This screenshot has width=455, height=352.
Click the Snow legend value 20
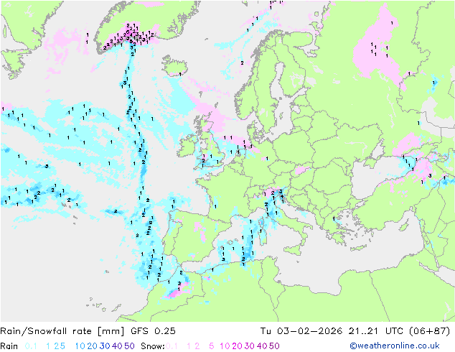pyautogui.click(x=237, y=346)
